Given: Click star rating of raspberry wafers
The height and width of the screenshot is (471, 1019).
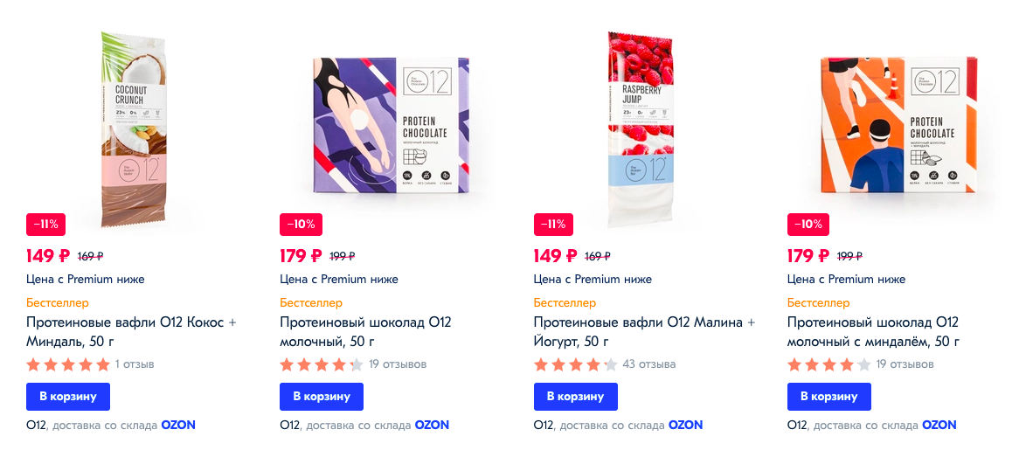Looking at the screenshot, I should pyautogui.click(x=576, y=364).
